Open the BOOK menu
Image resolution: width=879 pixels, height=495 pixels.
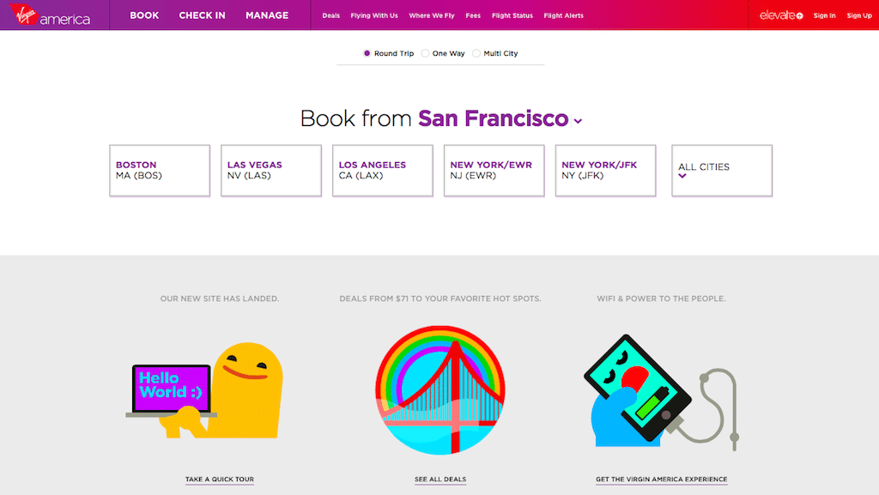point(144,15)
